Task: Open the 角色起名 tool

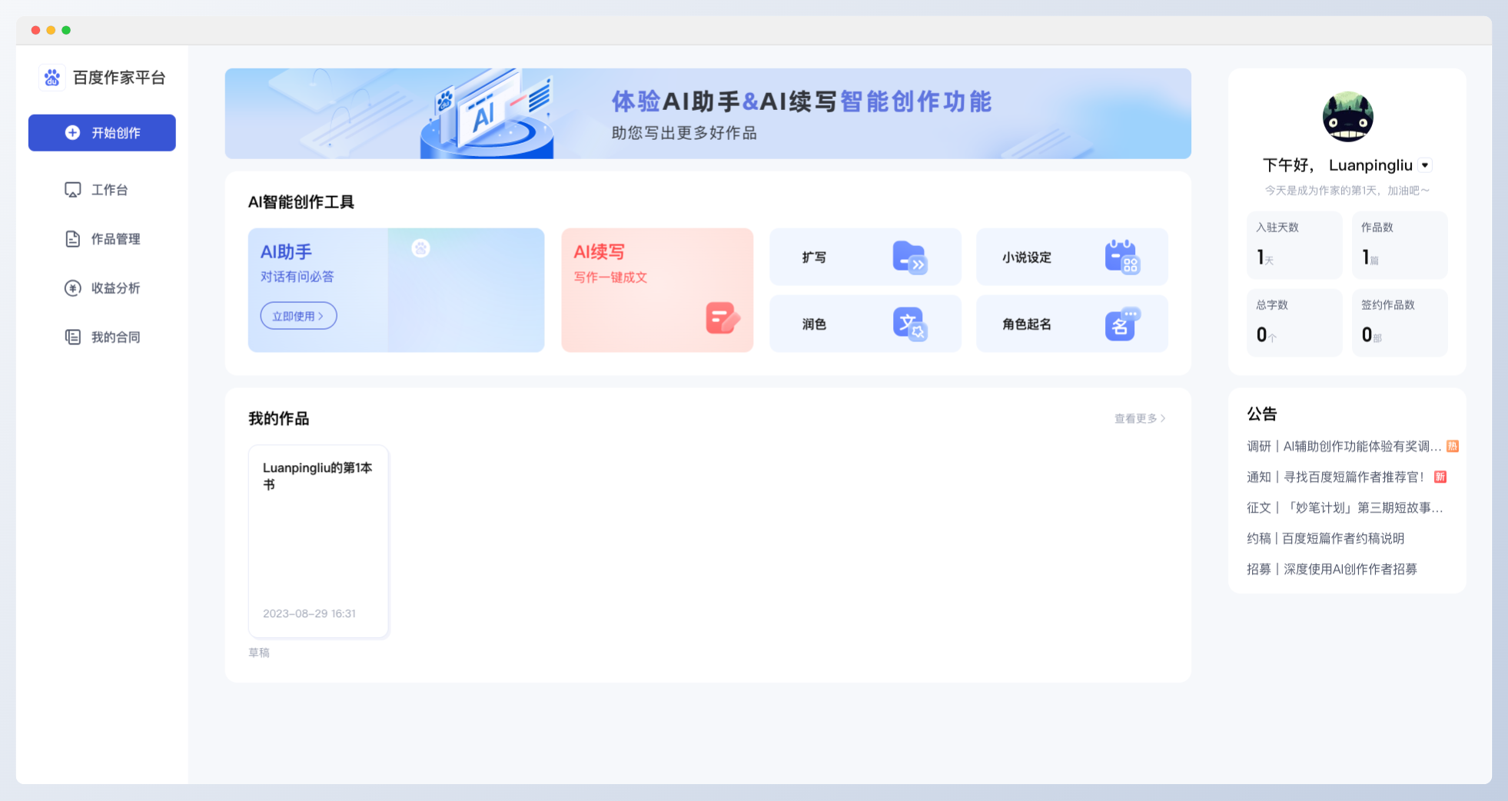Action: (x=1071, y=324)
